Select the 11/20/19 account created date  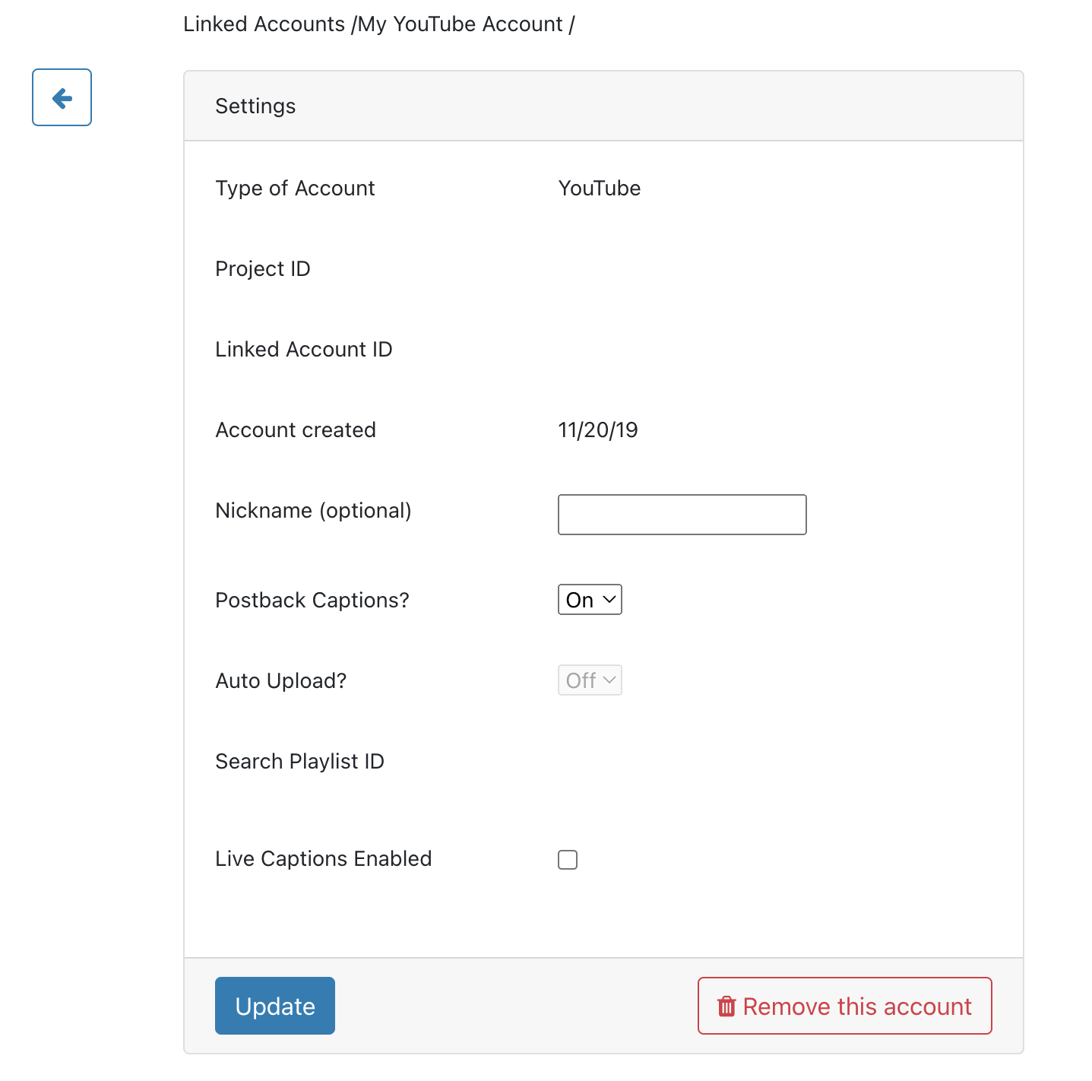pyautogui.click(x=598, y=430)
